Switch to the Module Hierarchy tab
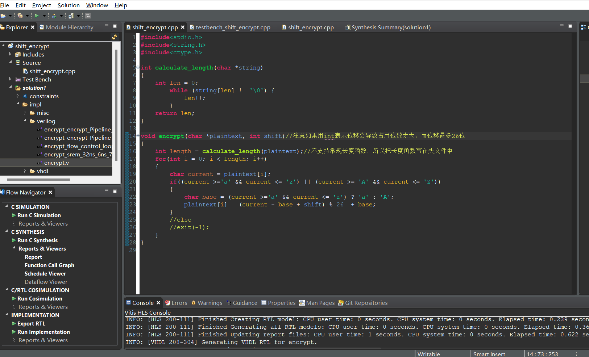 pos(66,27)
